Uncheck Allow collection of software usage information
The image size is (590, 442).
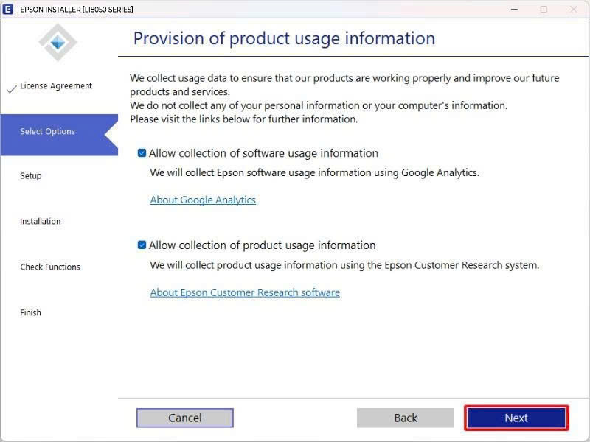pos(142,153)
